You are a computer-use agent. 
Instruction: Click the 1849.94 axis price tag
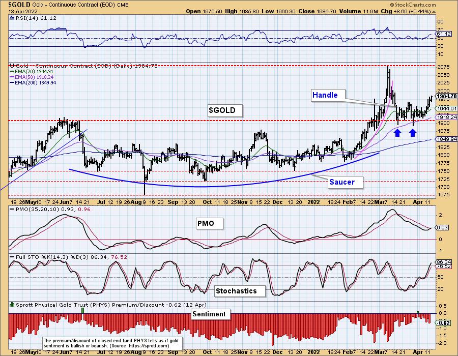447,139
